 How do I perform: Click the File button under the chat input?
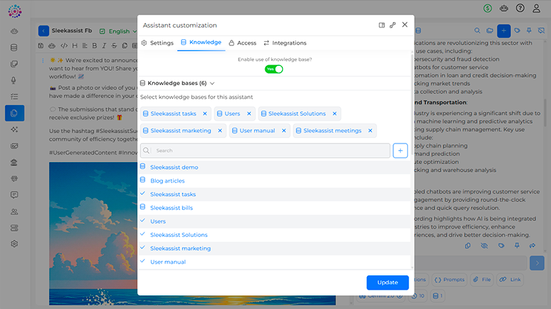coord(481,279)
